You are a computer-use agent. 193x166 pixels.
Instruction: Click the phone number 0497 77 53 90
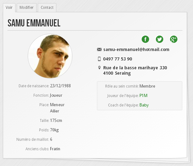pyautogui.click(x=117, y=59)
